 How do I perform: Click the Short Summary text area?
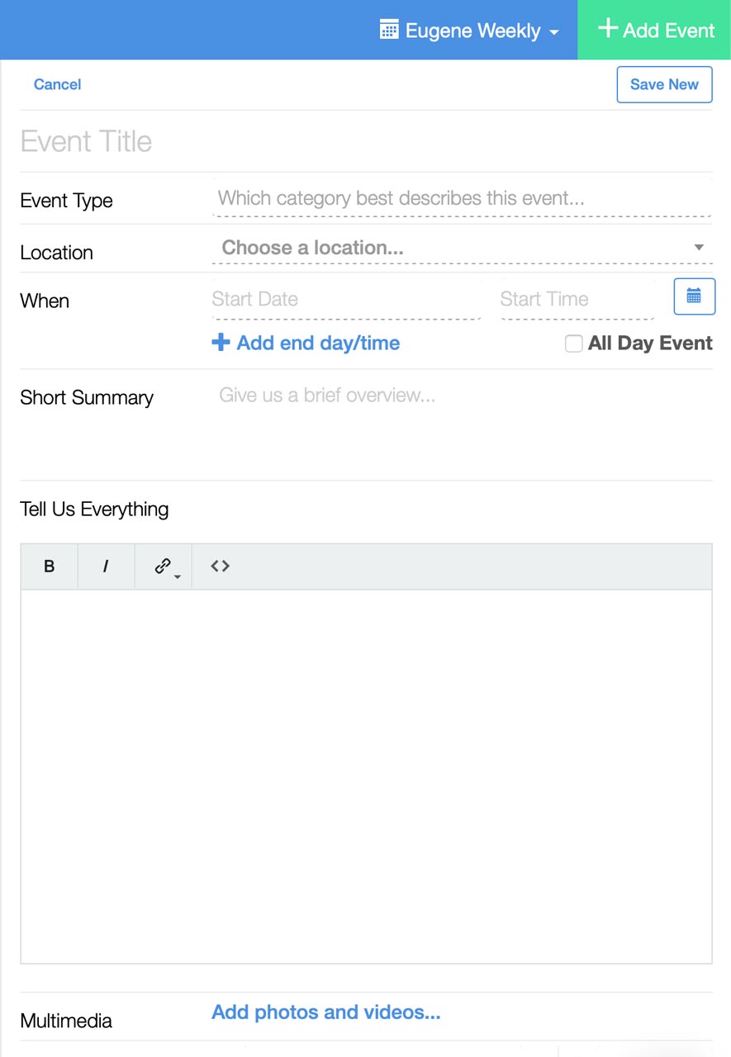click(x=462, y=423)
